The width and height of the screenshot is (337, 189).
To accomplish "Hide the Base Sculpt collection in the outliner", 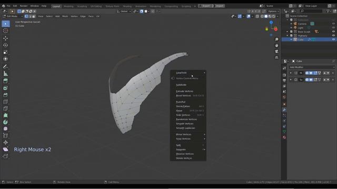I will pos(333,31).
